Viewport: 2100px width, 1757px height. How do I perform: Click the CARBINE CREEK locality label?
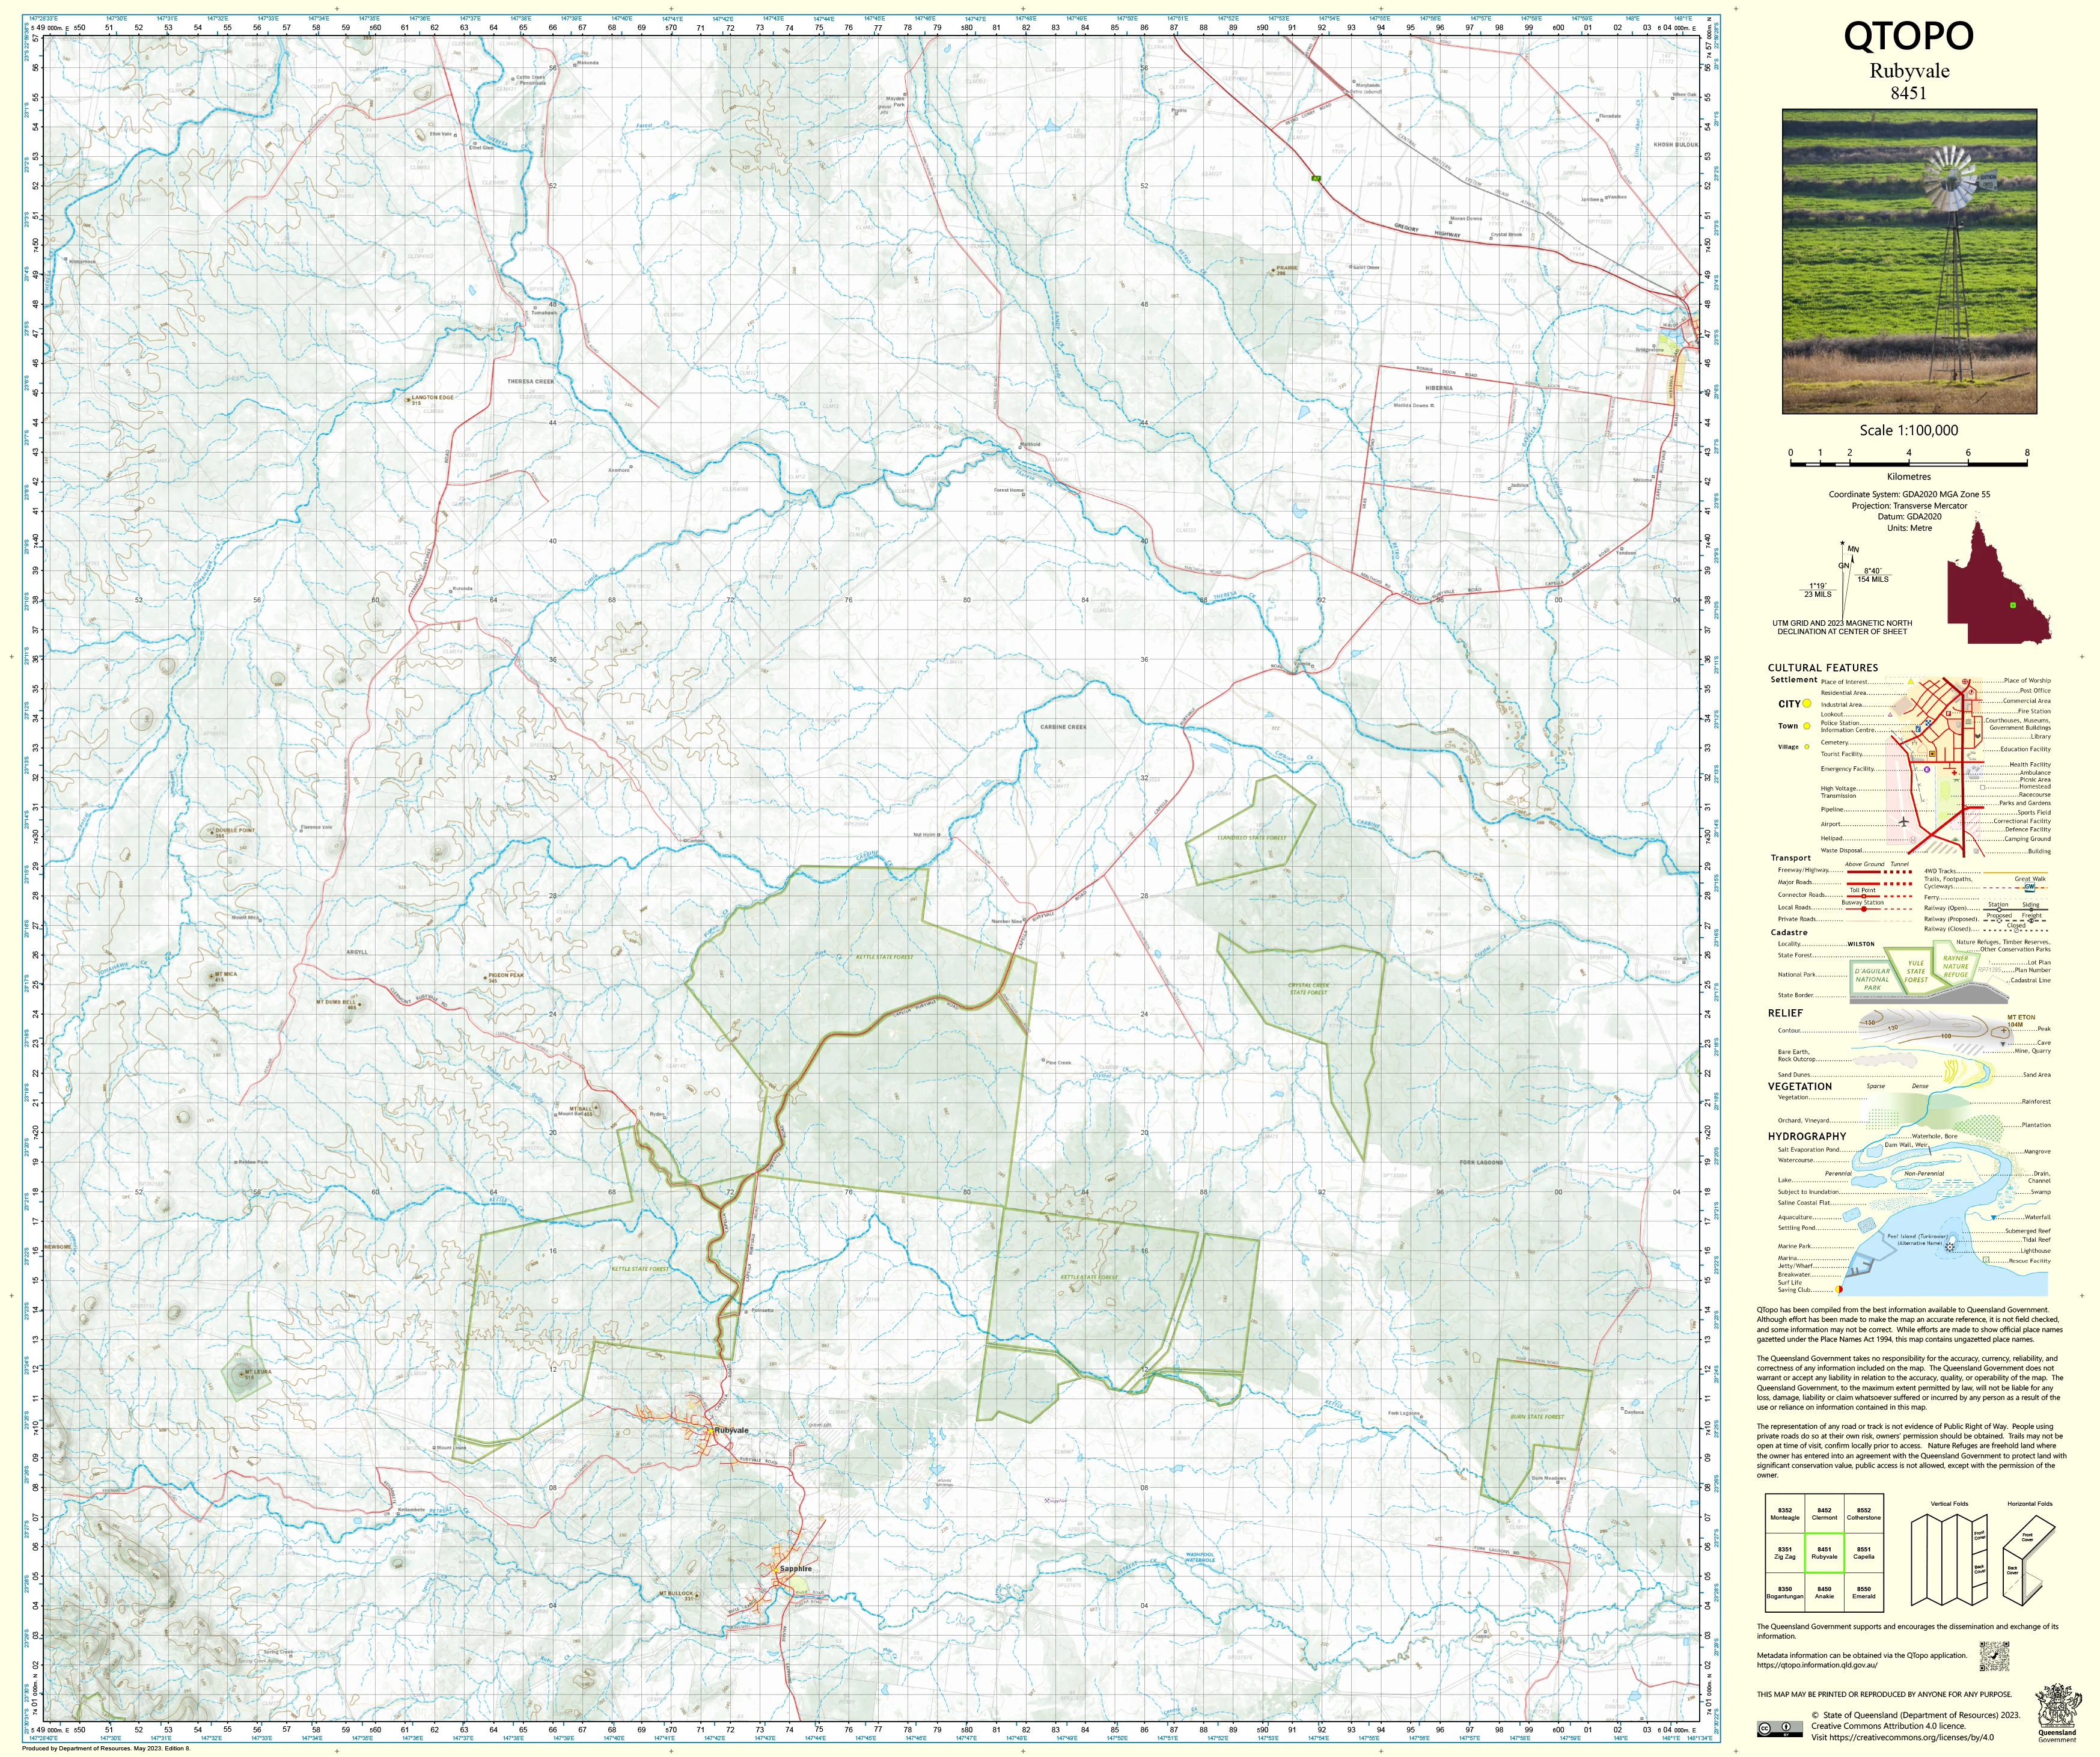pos(1062,727)
